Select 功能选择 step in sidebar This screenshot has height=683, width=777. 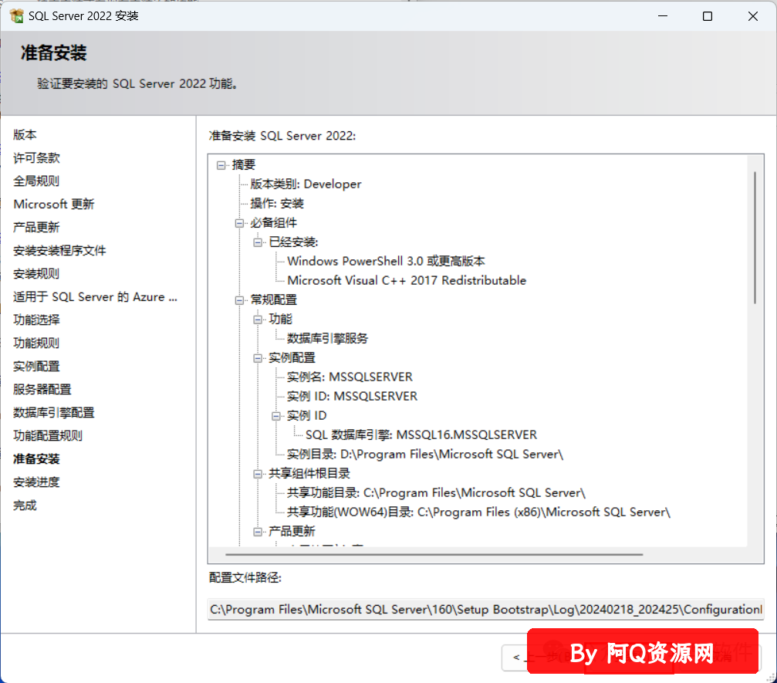[x=36, y=320]
